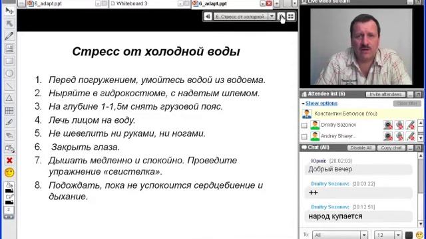Open the pen line color picker
The image size is (426, 239).
point(9,199)
